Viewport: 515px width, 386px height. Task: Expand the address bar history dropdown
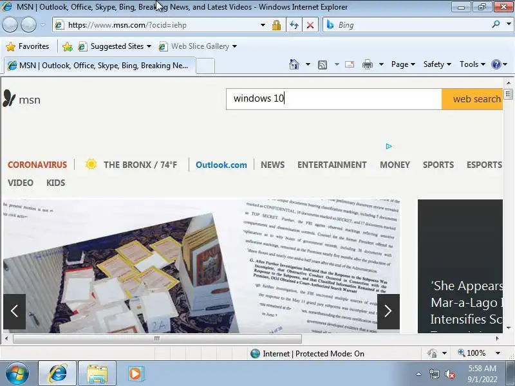263,25
